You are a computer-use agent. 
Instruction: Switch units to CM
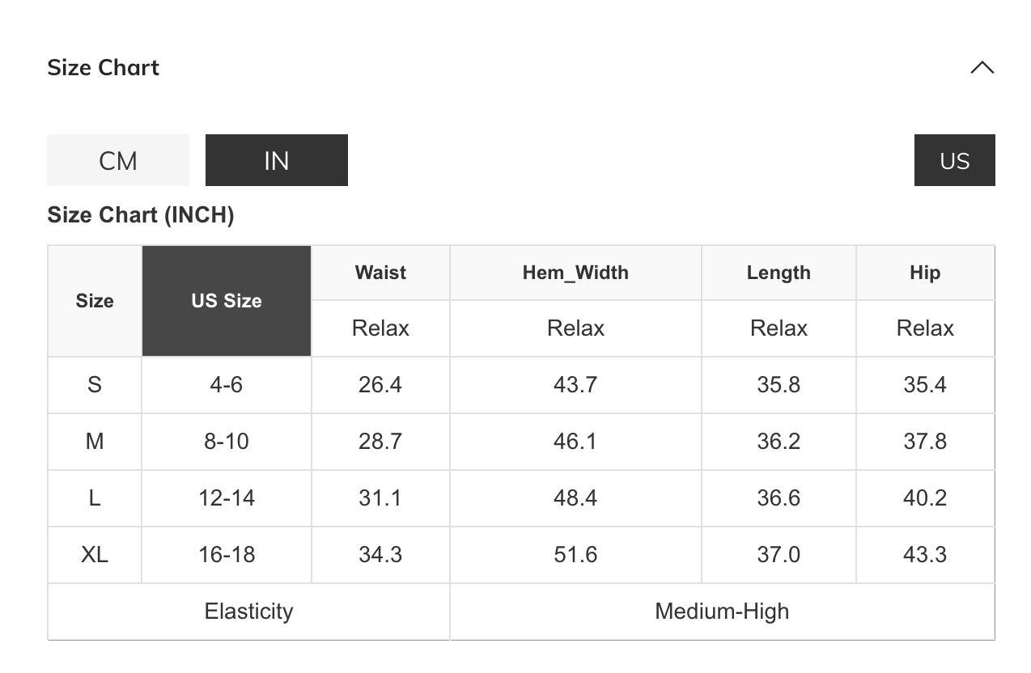click(118, 160)
